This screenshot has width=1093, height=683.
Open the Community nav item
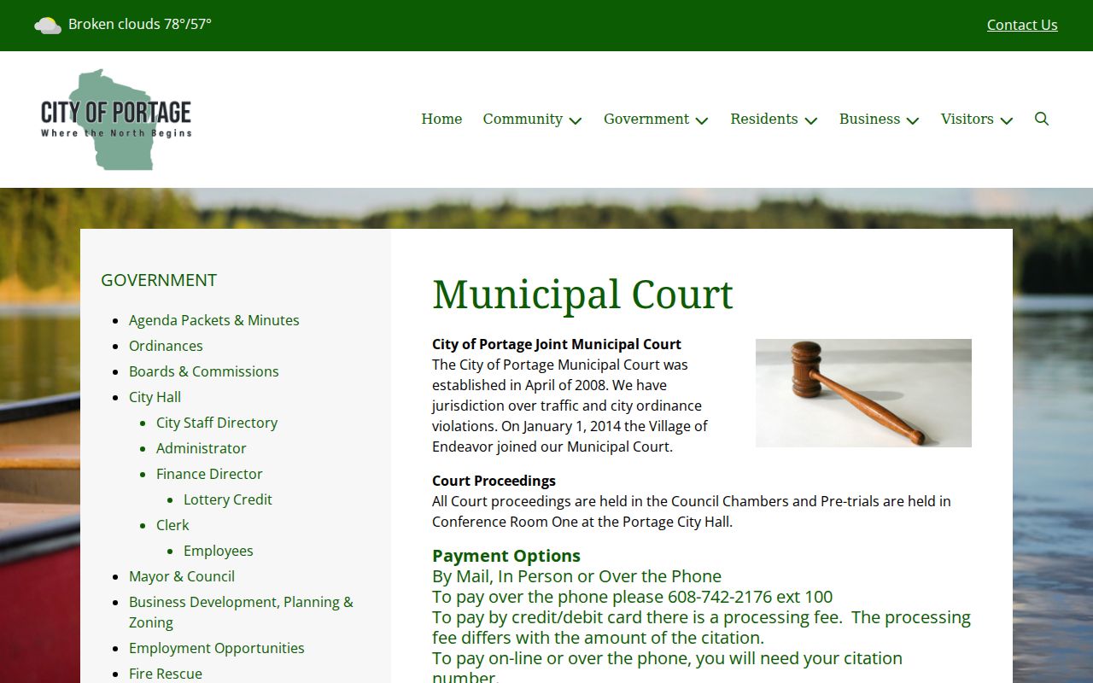523,119
